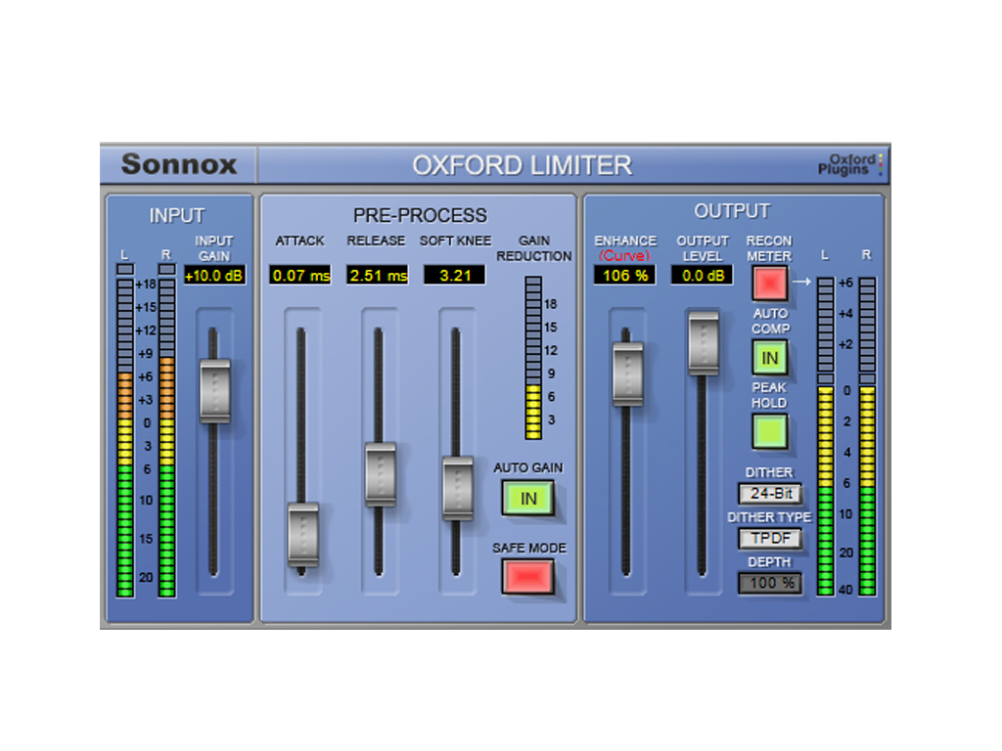Image resolution: width=1002 pixels, height=751 pixels.
Task: Click the Gain Reduction meter
Action: coord(532,357)
